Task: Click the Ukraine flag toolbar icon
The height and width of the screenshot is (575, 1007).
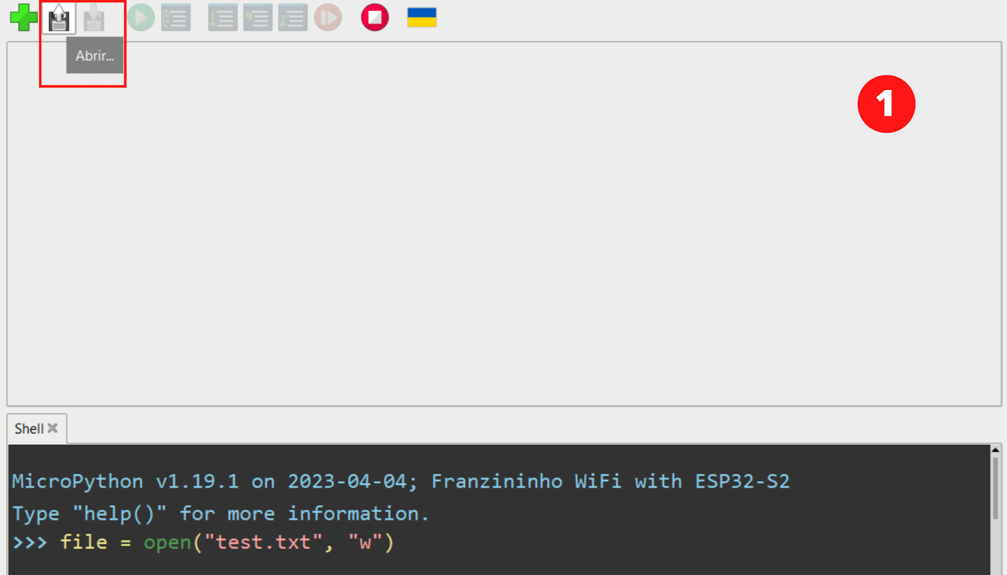Action: pos(422,18)
